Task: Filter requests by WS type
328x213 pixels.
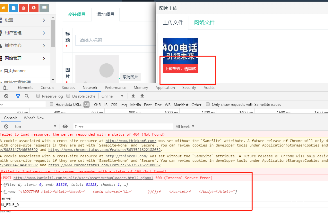Action: tap(168, 105)
